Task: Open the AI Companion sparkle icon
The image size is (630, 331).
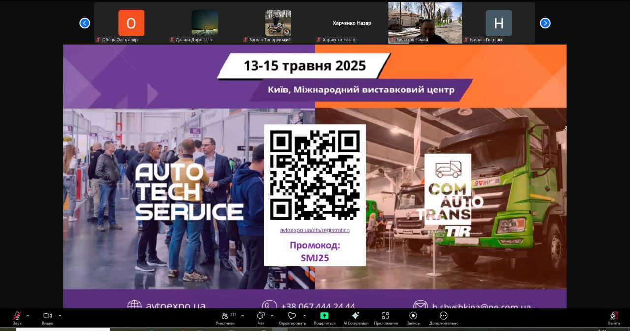Action: tap(355, 316)
